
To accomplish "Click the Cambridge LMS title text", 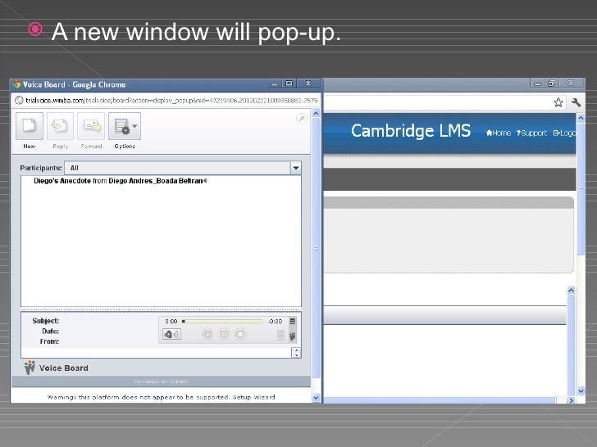I will pos(411,131).
